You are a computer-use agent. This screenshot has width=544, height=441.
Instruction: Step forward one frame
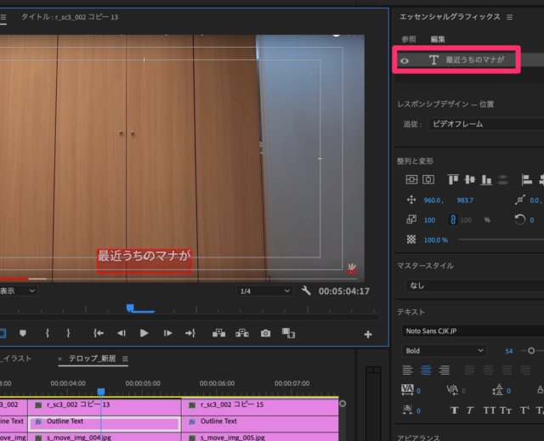coord(168,333)
